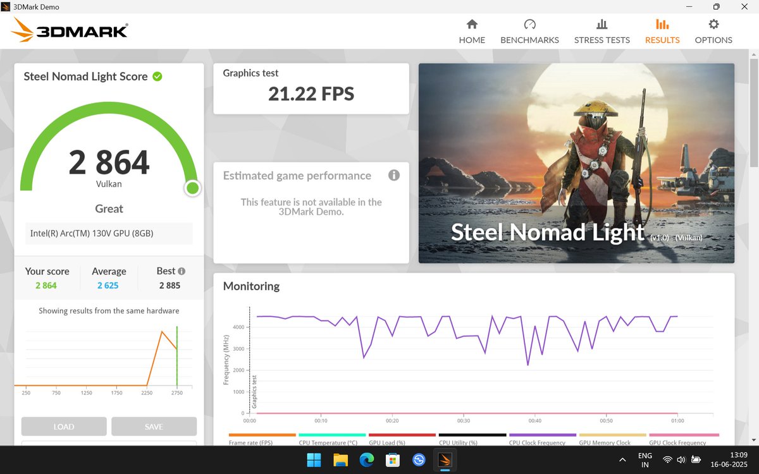Click the SAVE button
This screenshot has width=759, height=474.
pos(154,427)
